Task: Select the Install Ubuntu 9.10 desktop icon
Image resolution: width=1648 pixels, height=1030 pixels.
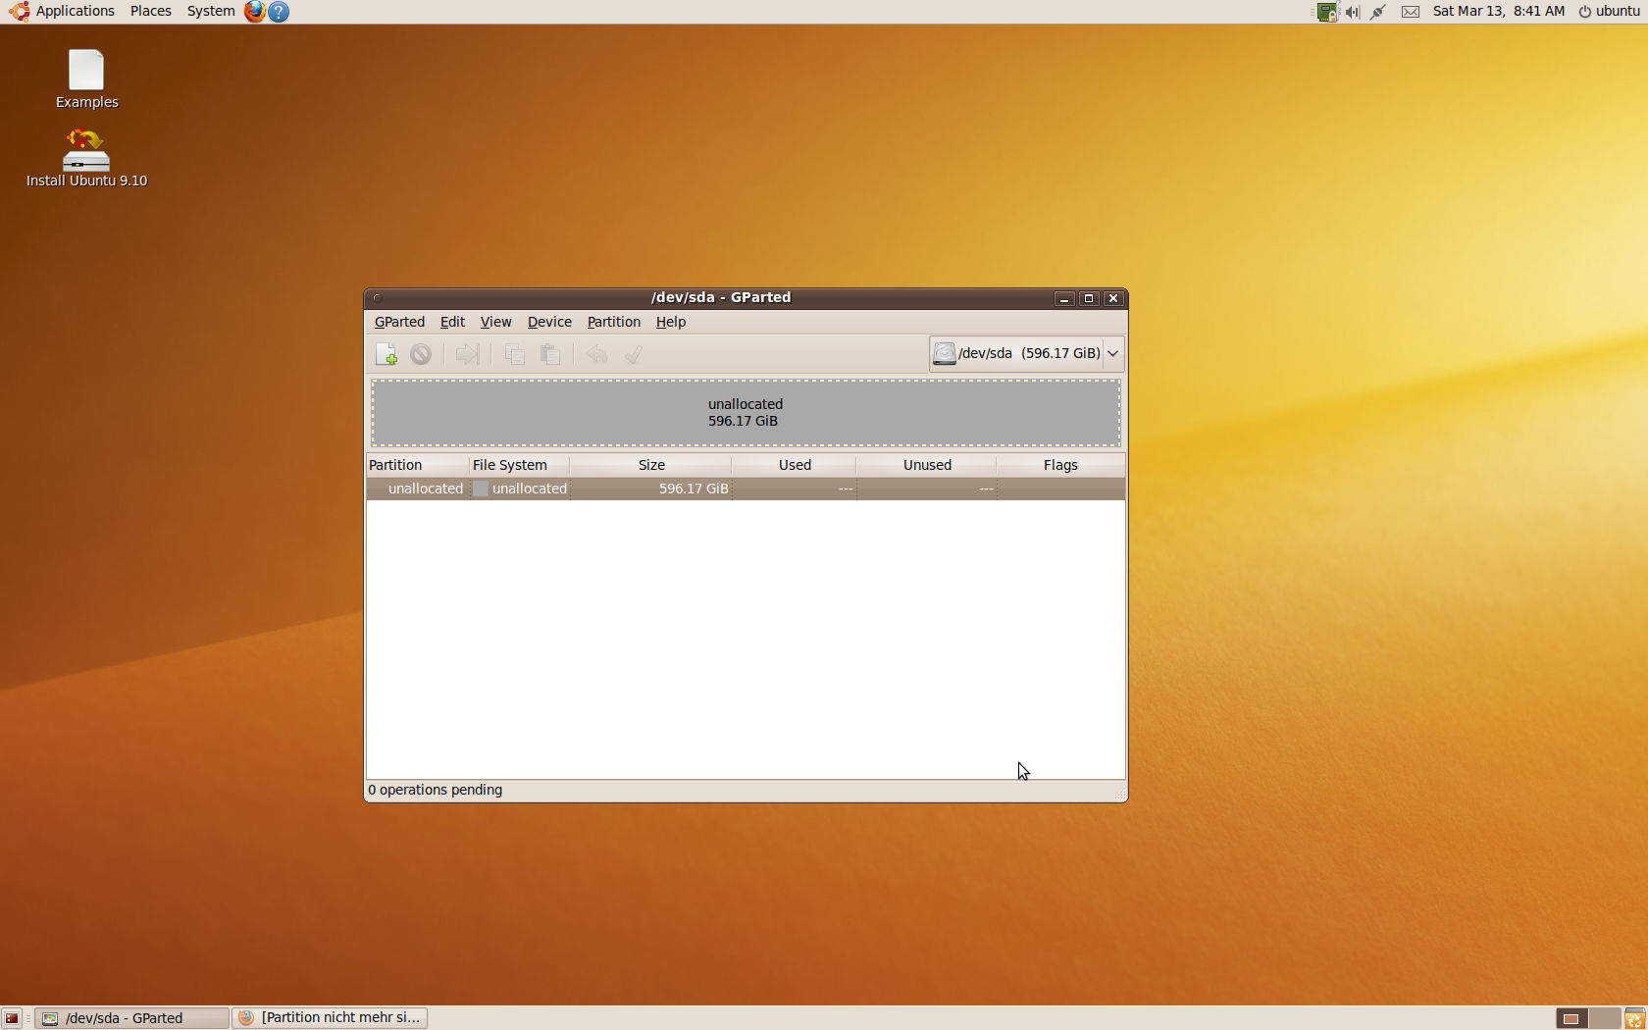Action: click(86, 158)
